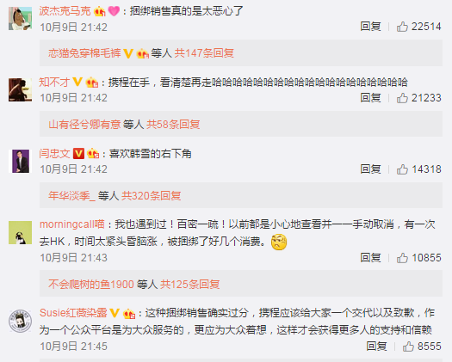Viewport: 452px width, 362px height.
Task: Reply to 波杰克马克's comment
Action: pyautogui.click(x=370, y=27)
